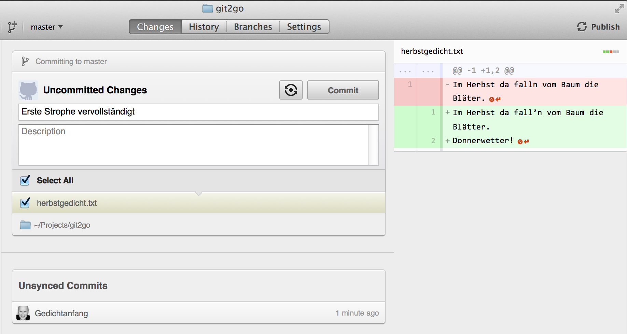Screen dimensions: 627x334
Task: Click the '1 minute ago' timestamp
Action: click(x=357, y=313)
